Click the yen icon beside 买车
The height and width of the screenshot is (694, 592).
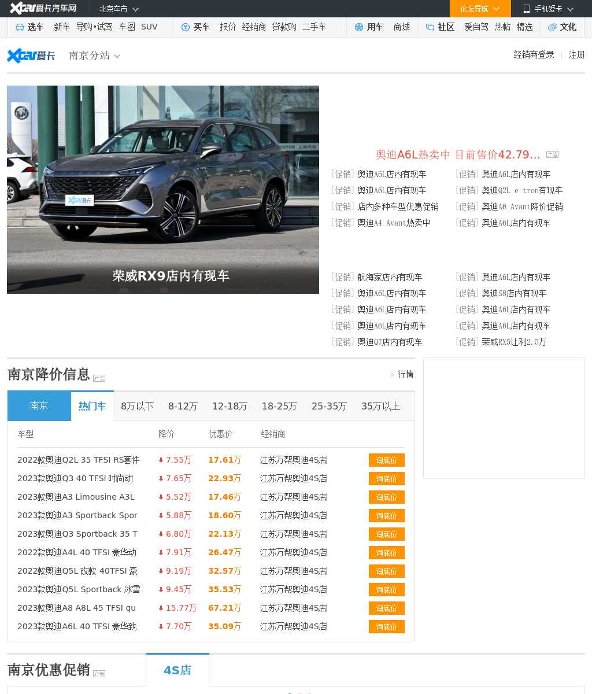185,27
